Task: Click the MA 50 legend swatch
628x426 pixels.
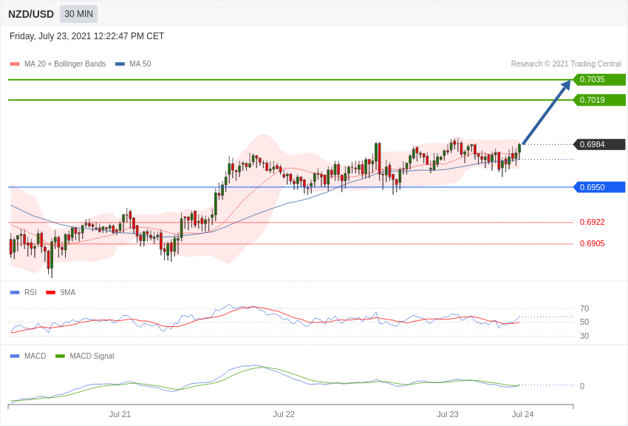Action: 120,64
